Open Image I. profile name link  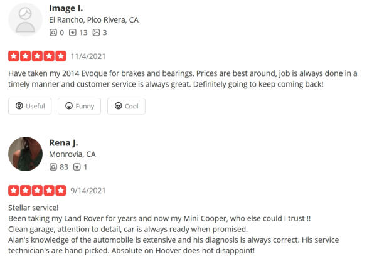coord(66,8)
